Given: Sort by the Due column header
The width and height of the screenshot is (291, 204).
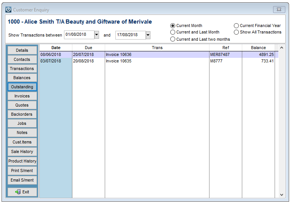Looking at the screenshot, I should pos(88,48).
